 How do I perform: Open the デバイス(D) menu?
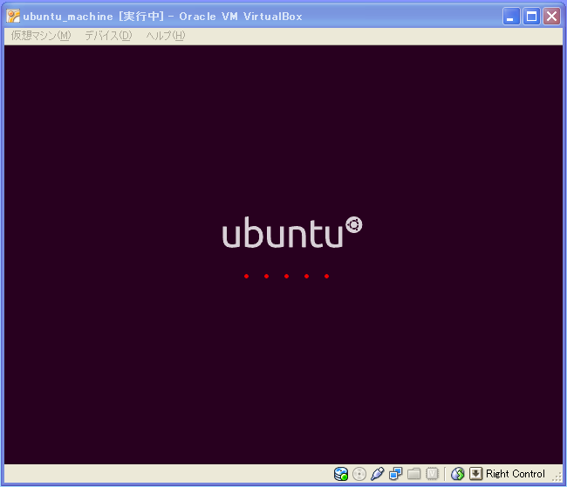tap(108, 36)
